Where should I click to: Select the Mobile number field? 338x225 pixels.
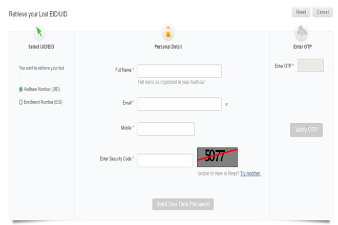point(166,129)
